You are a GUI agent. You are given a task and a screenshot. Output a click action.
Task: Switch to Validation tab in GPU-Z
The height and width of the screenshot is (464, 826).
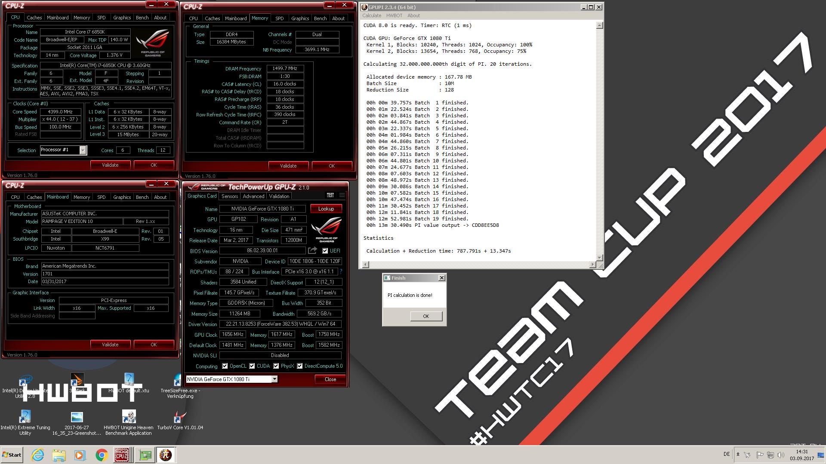click(279, 196)
